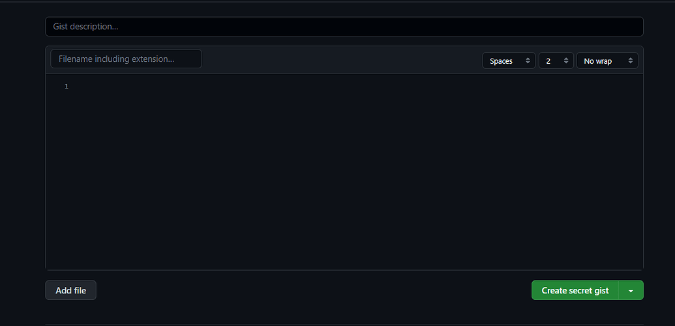The width and height of the screenshot is (675, 326).
Task: Click inside the empty code editor area
Action: 344,172
